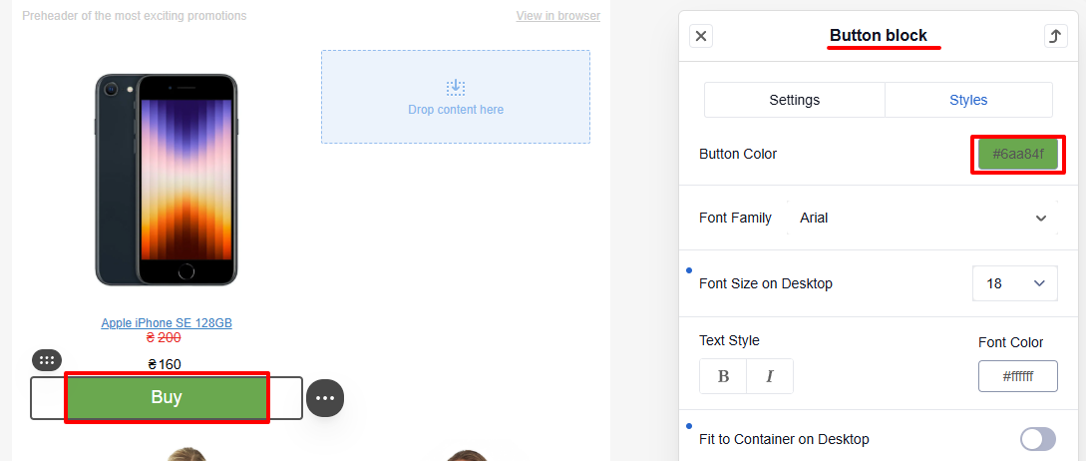Select the current price ₴160

(165, 364)
